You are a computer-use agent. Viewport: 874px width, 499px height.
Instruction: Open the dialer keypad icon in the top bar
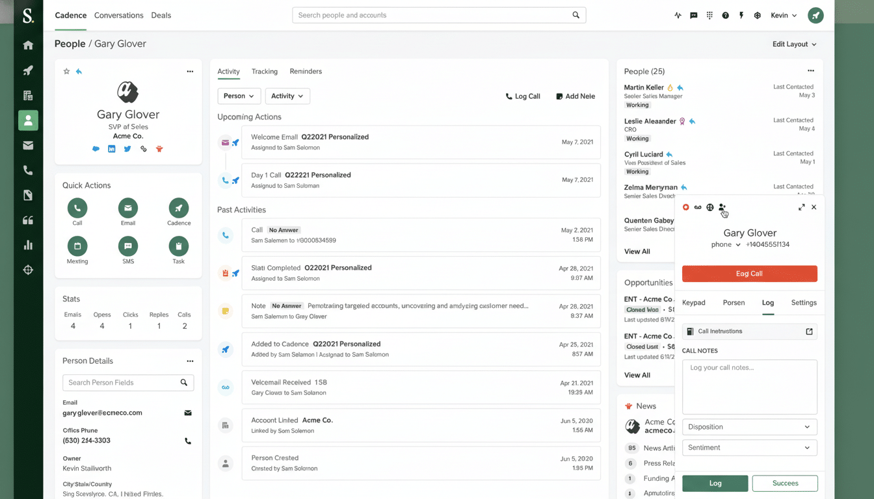709,15
